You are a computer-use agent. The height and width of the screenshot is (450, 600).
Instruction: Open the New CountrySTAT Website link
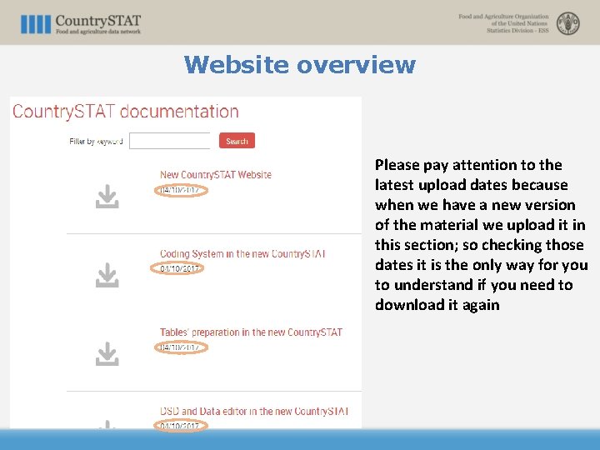pyautogui.click(x=216, y=175)
